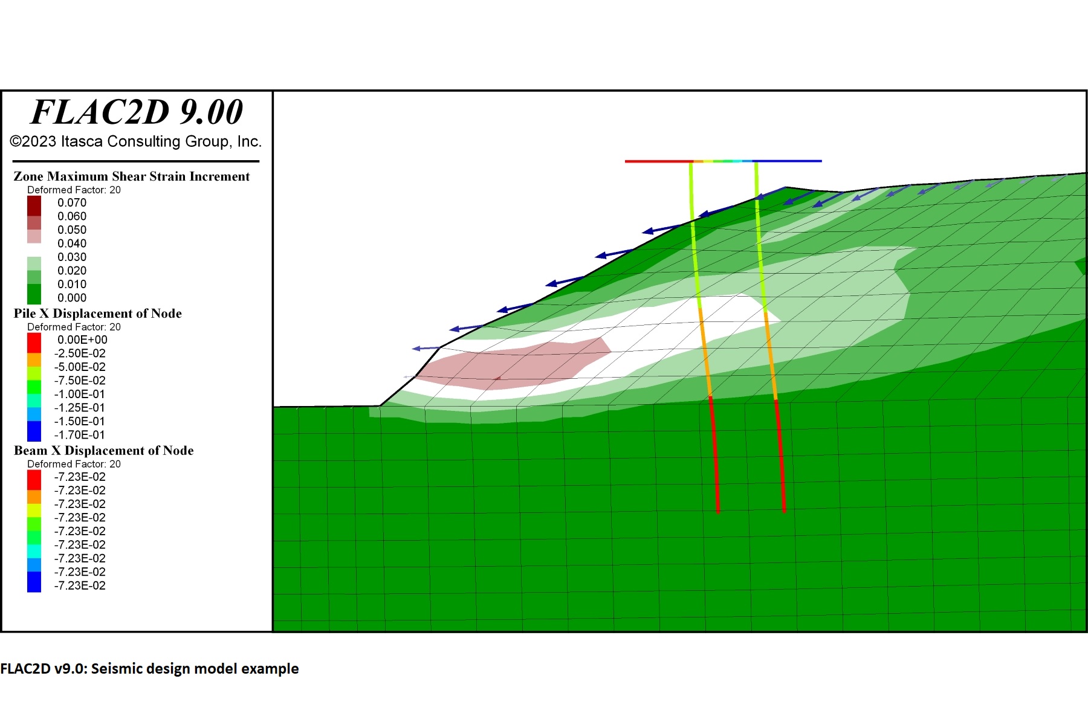Pick the red swatch in the Beam X legend
Image resolution: width=1088 pixels, height=725 pixels.
(34, 480)
